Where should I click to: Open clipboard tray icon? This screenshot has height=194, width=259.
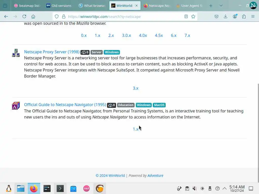tap(187, 188)
